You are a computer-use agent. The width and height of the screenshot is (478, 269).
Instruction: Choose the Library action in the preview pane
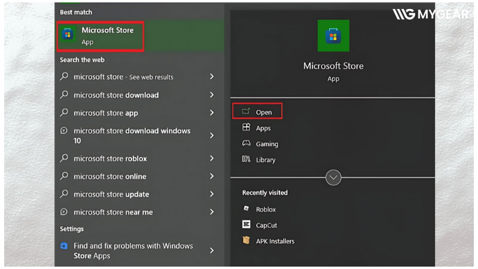[259, 160]
